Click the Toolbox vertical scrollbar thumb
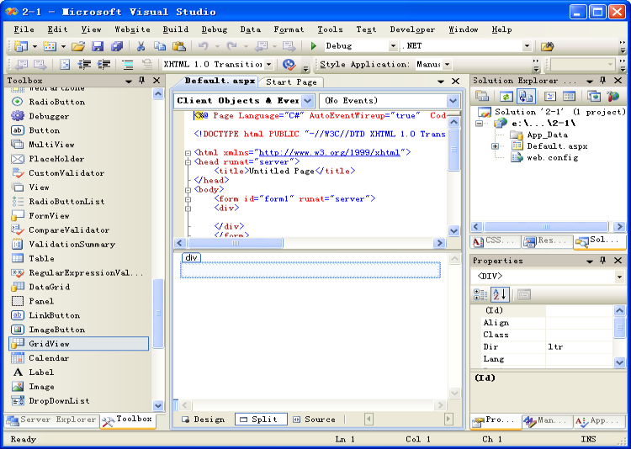This screenshot has height=449, width=631. [158, 313]
